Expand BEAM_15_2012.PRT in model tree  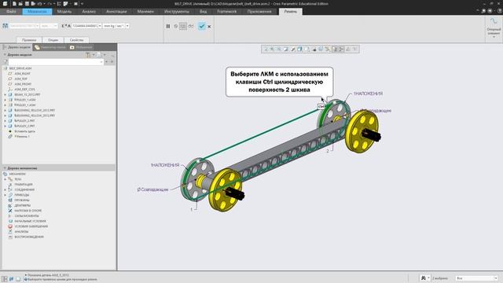(5, 94)
